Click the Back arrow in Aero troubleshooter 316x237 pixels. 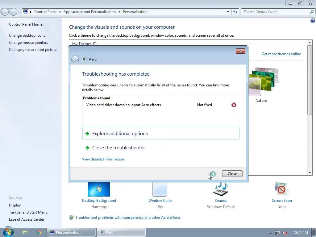pos(75,59)
